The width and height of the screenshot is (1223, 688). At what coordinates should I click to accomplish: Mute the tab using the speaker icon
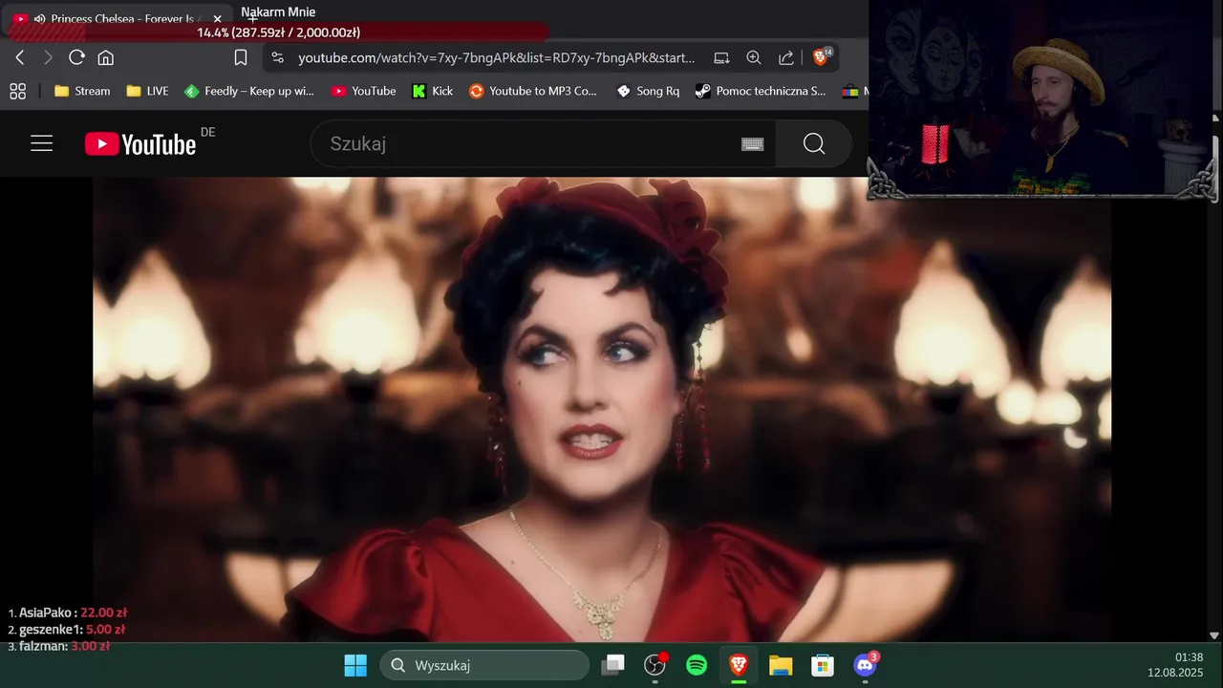[39, 19]
